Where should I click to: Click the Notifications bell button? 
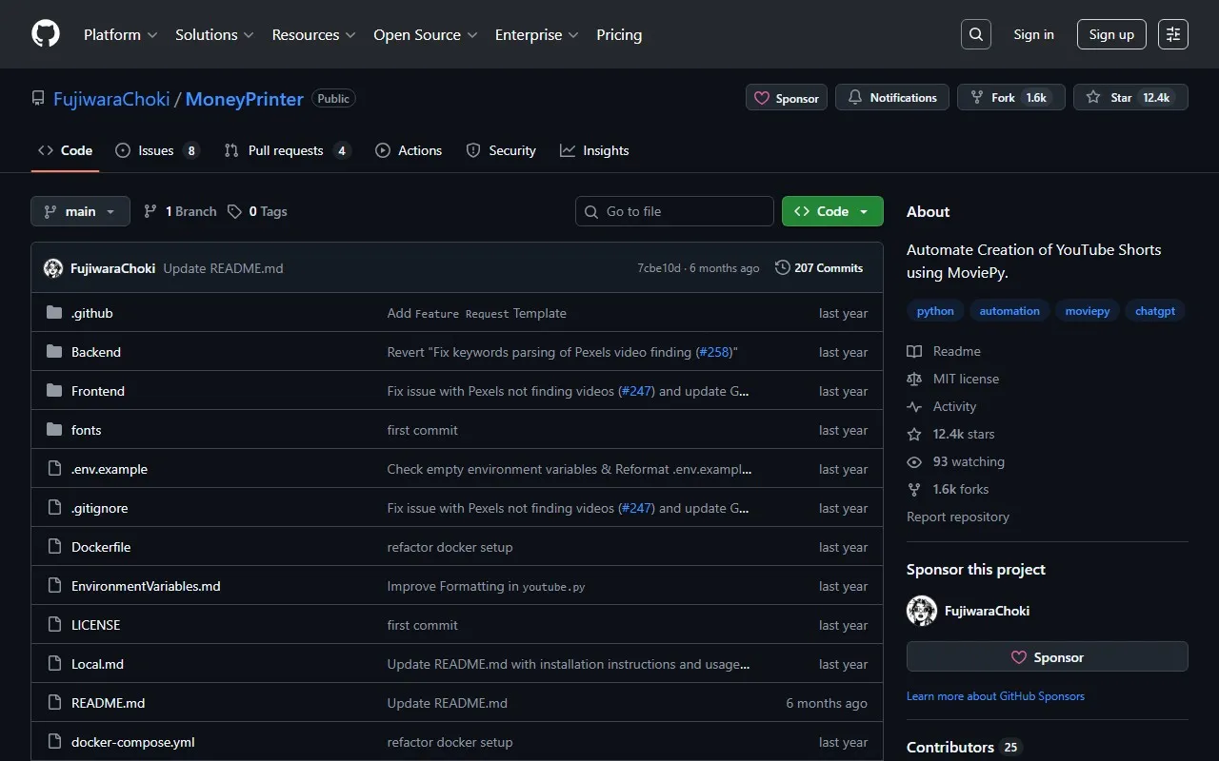[891, 98]
